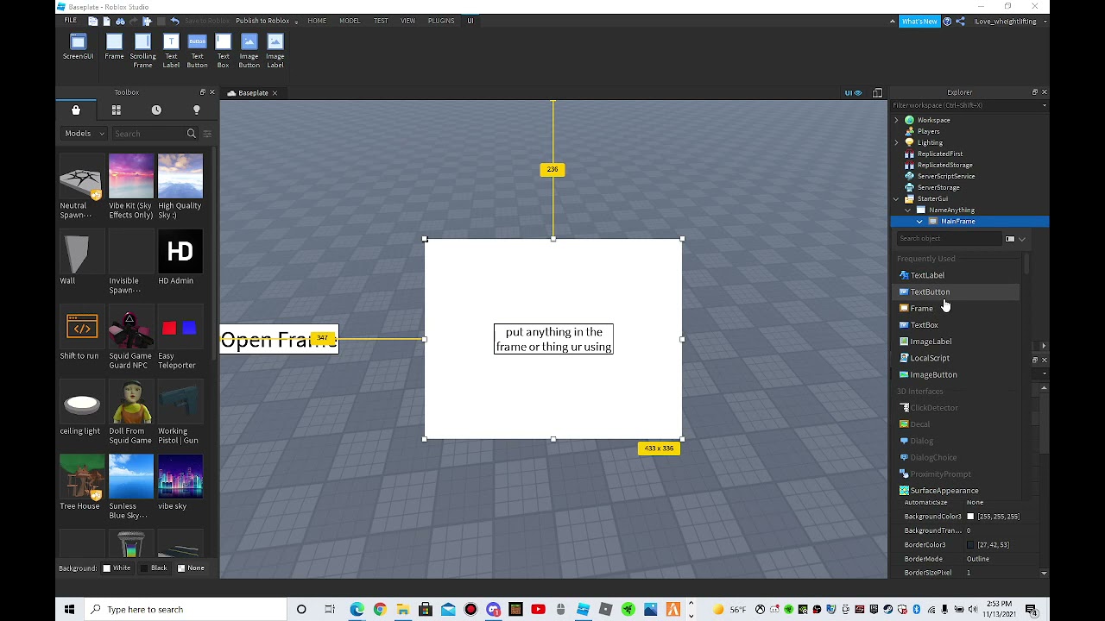Select the White background option
1105x621 pixels.
point(117,568)
